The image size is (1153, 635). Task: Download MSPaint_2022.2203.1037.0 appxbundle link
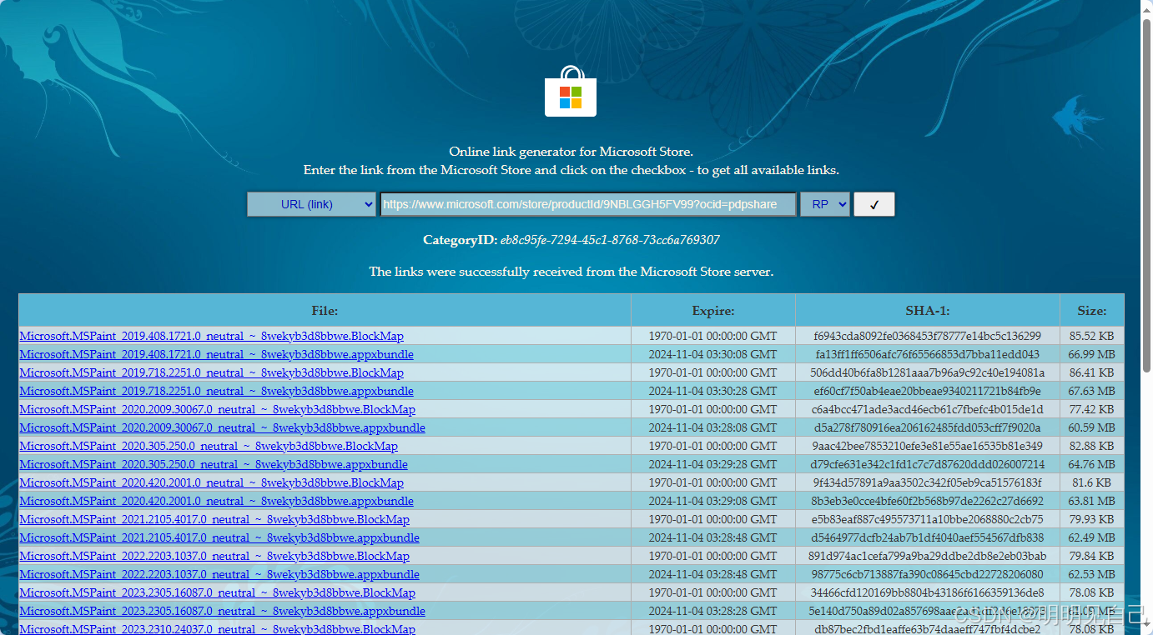219,574
